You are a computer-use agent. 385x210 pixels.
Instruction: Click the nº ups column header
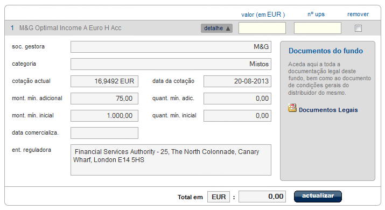click(x=316, y=14)
